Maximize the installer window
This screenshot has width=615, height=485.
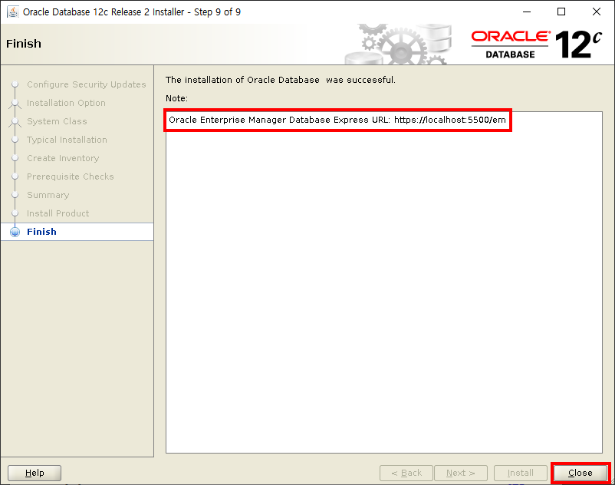561,12
